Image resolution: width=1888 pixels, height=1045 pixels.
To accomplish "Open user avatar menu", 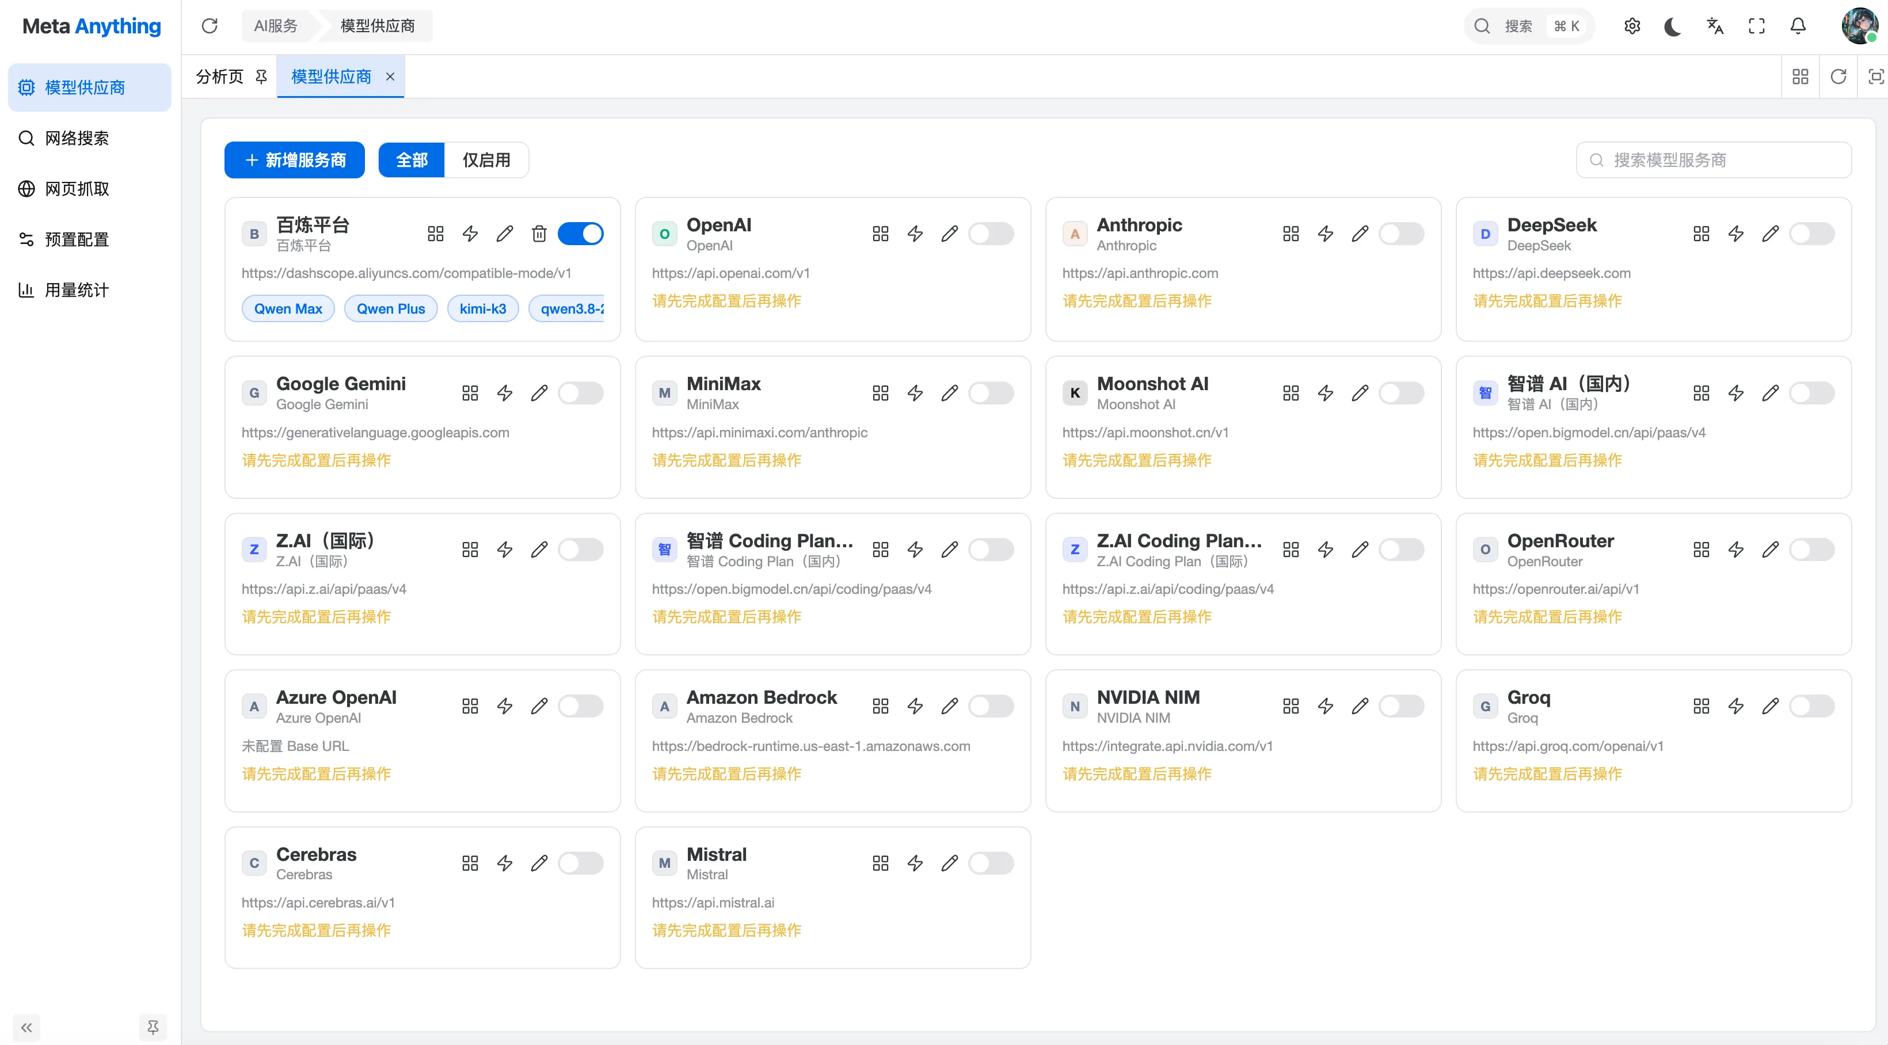I will (1859, 26).
